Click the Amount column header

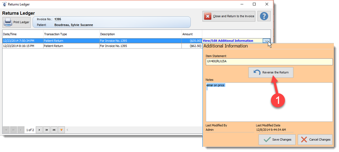[192, 34]
